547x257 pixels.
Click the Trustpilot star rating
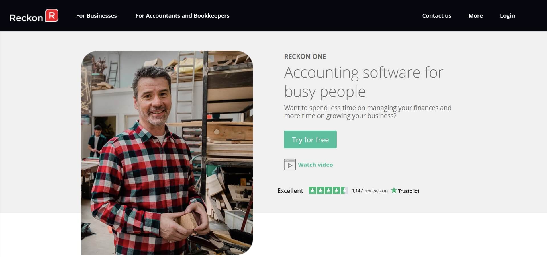(328, 190)
